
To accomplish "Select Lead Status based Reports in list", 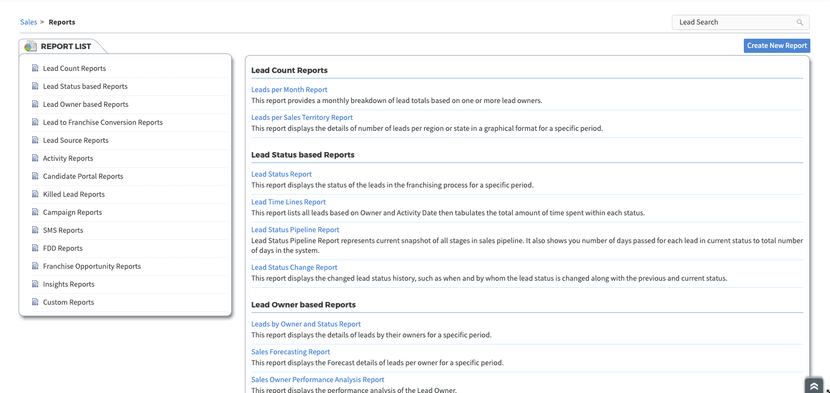I will click(85, 86).
